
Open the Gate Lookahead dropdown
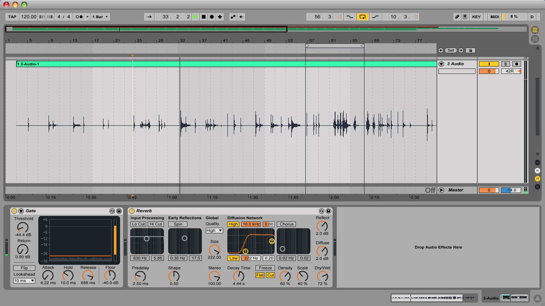(24, 280)
